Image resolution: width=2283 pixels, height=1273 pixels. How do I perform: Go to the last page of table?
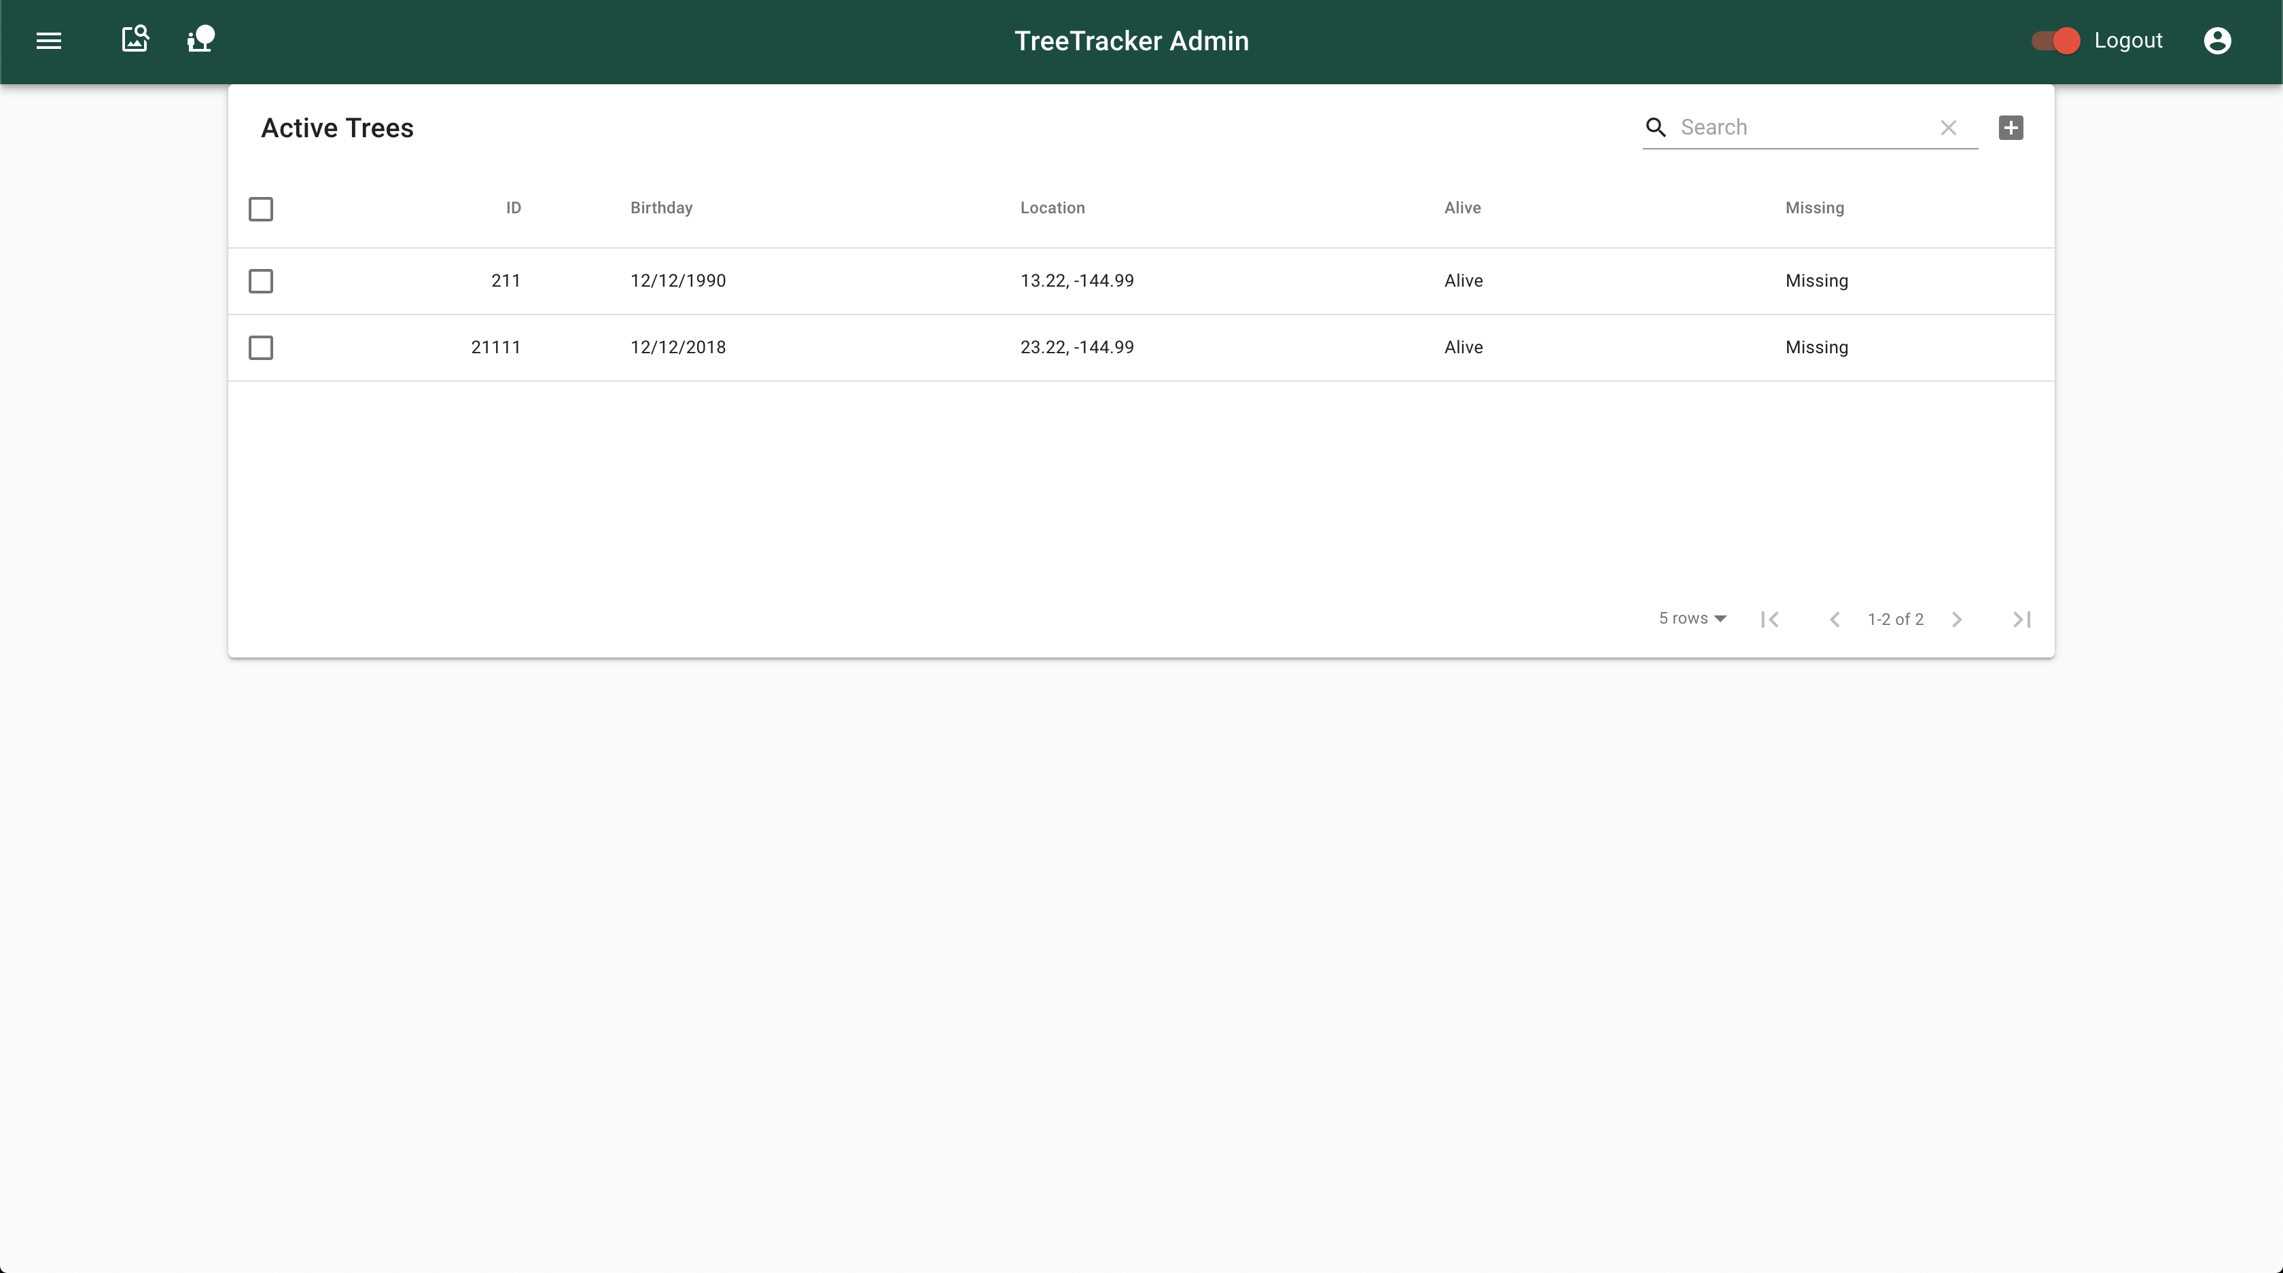[x=2021, y=620]
